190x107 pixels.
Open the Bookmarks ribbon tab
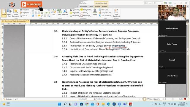[84, 7]
